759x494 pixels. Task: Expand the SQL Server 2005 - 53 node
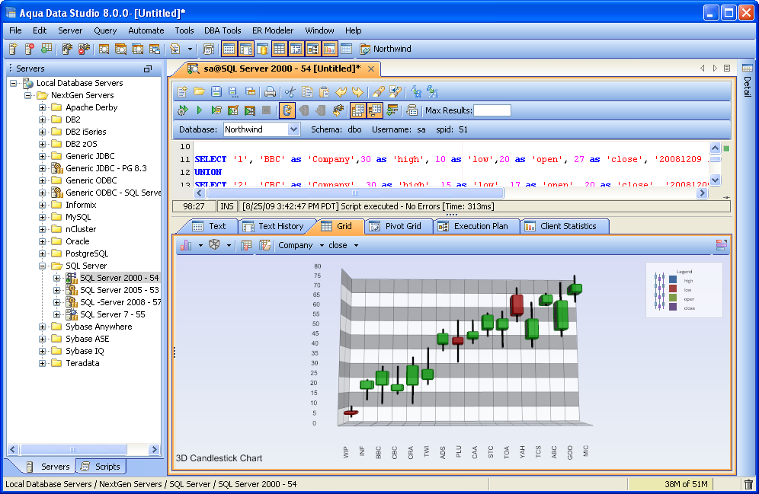point(56,290)
